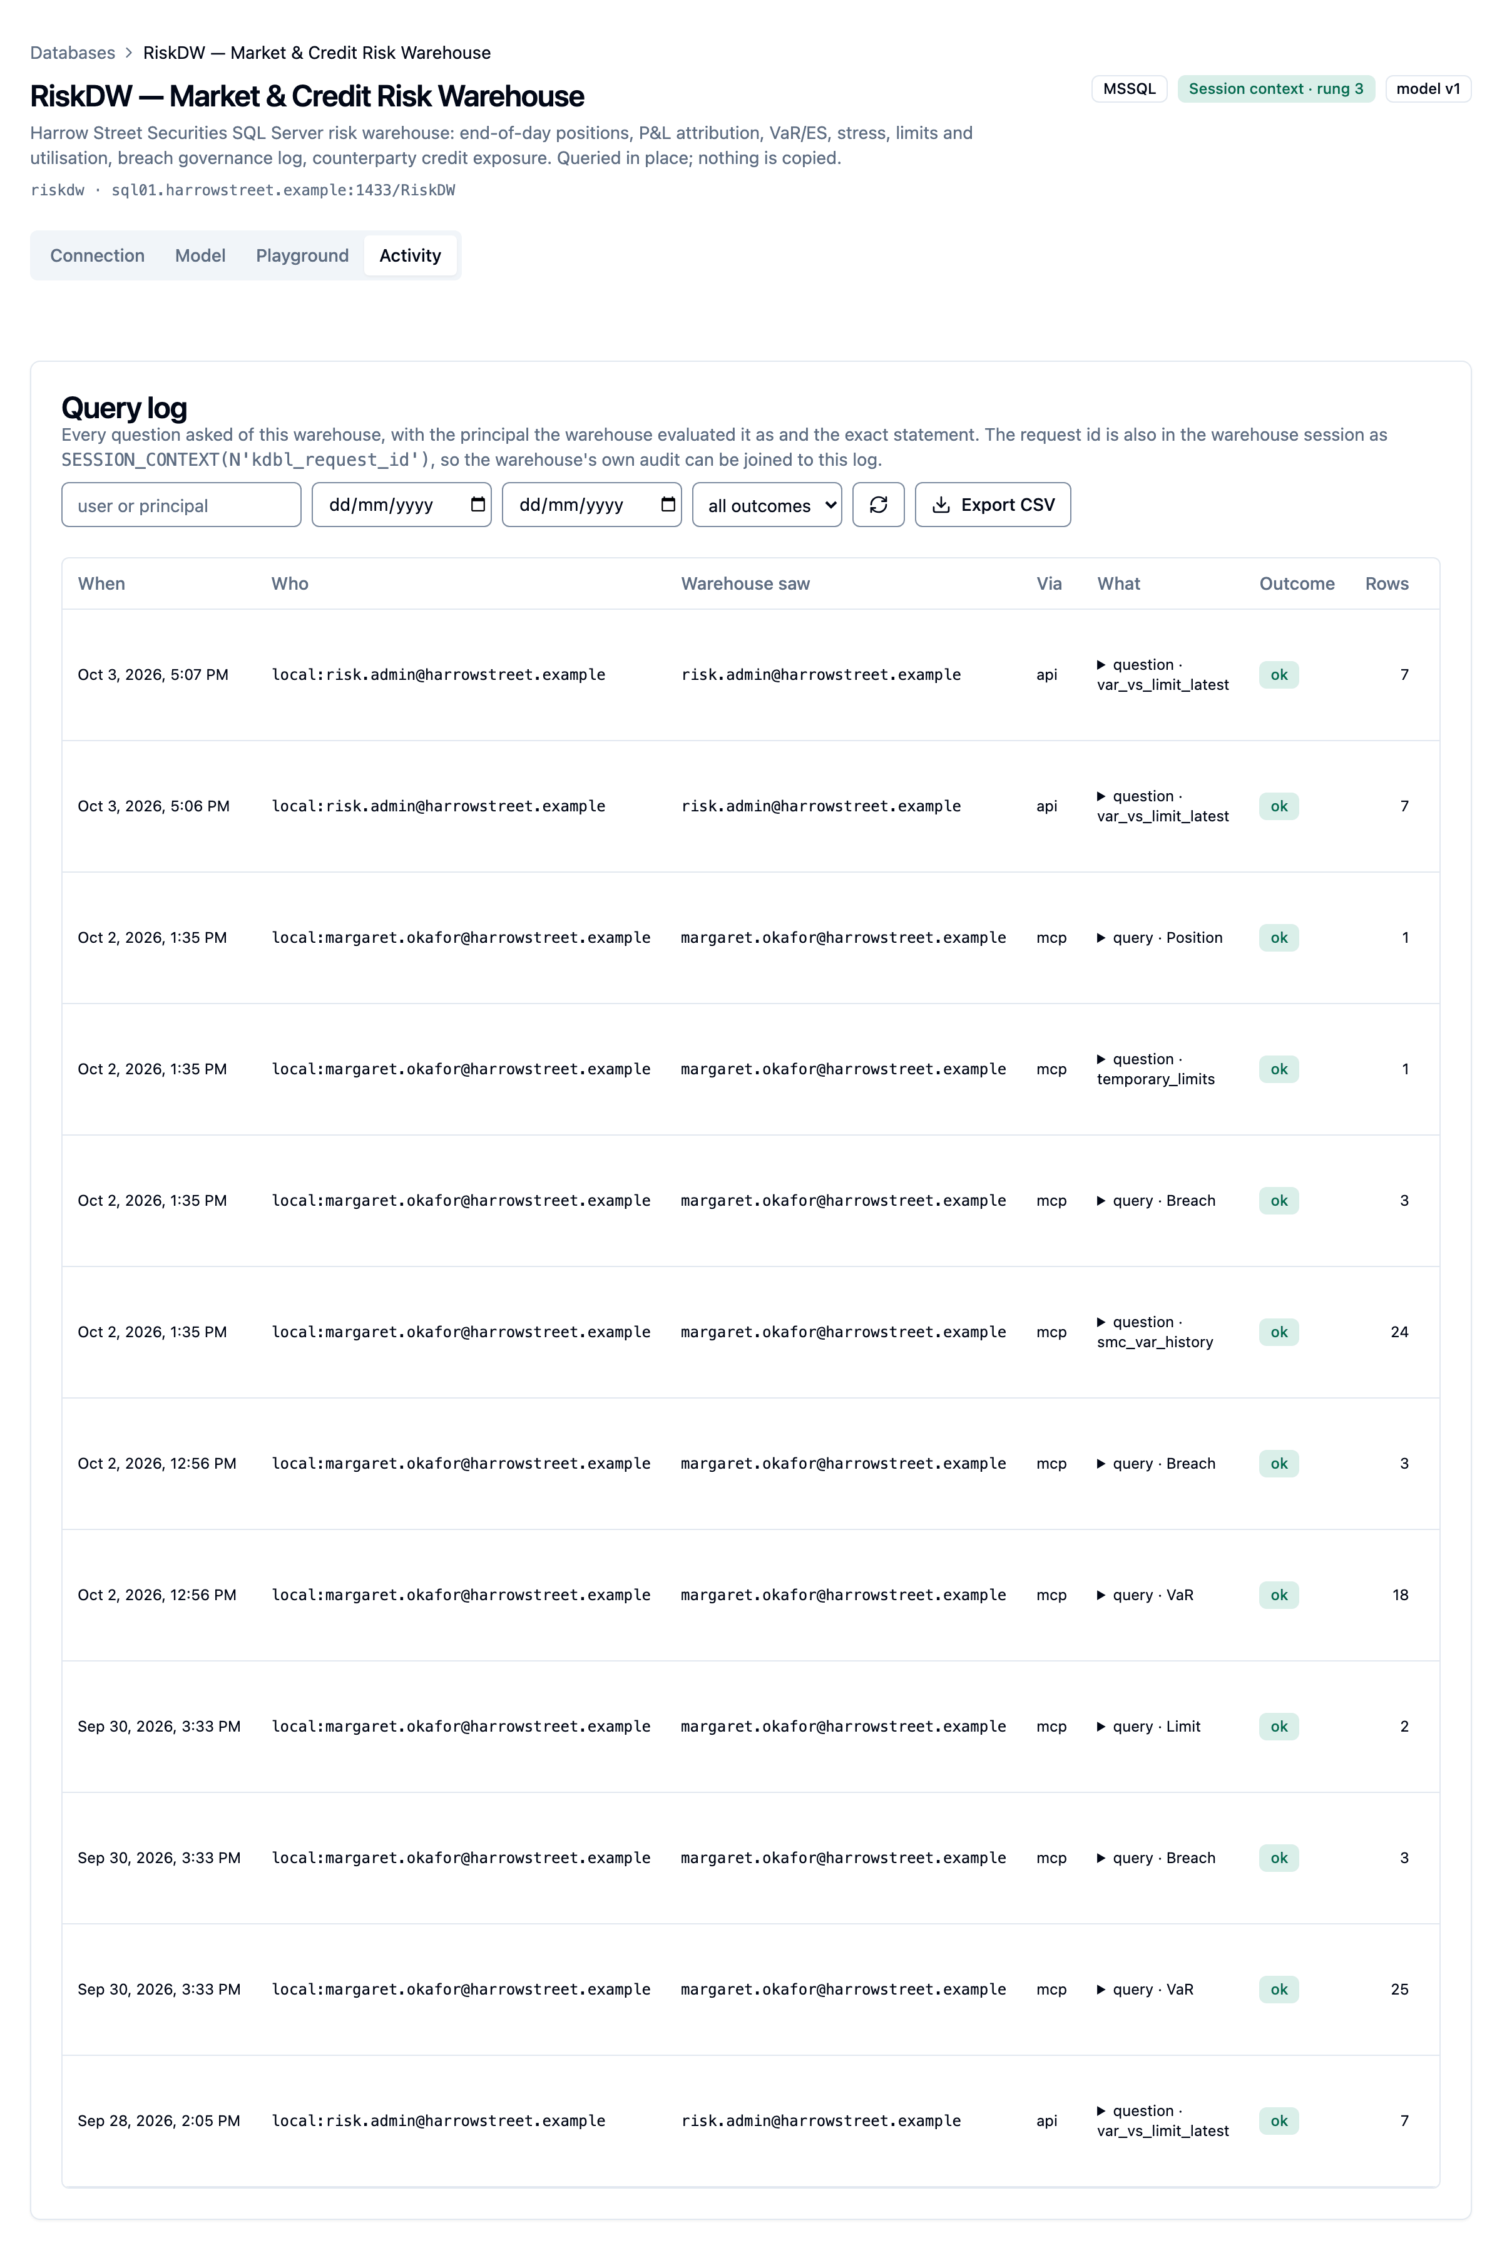Click the When column header
Viewport: 1502px width, 2260px height.
101,583
